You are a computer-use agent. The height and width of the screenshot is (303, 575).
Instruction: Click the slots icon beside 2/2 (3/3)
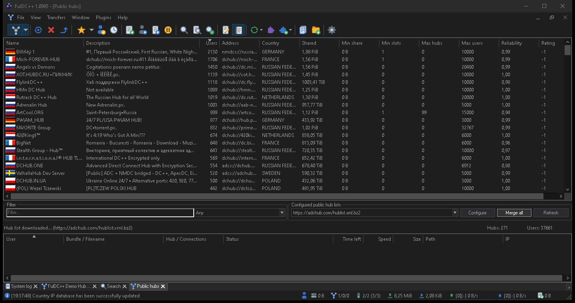(359, 296)
